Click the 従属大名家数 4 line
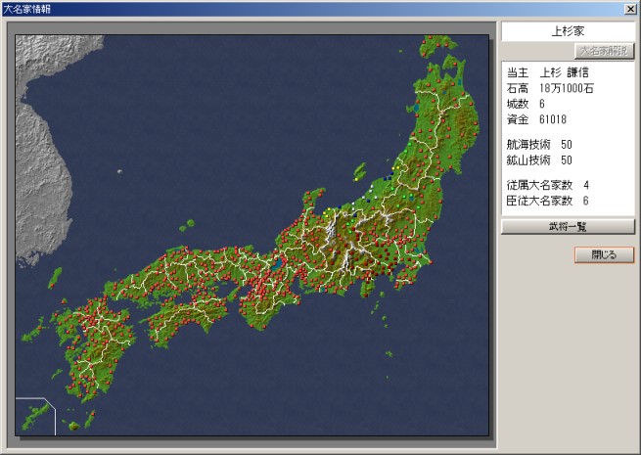Screen dimensions: 641x455 click(548, 185)
